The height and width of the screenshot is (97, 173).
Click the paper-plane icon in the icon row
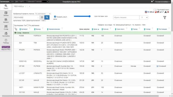(161, 12)
